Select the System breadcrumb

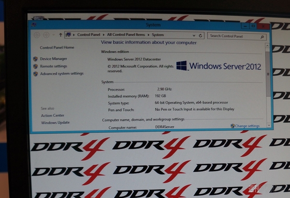pyautogui.click(x=158, y=35)
